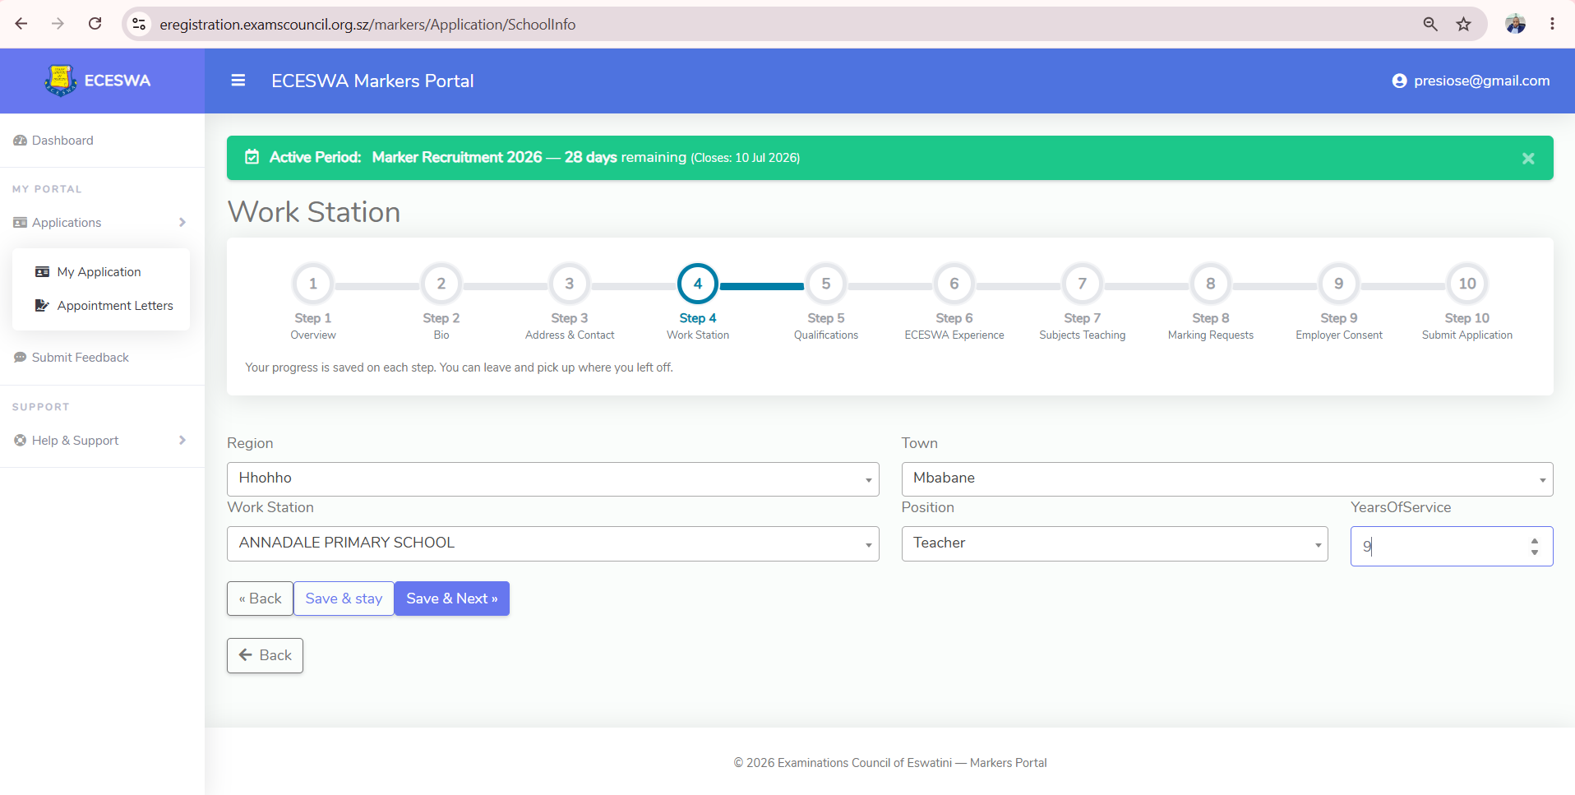View site information icon in address bar
Image resolution: width=1575 pixels, height=795 pixels.
point(140,24)
